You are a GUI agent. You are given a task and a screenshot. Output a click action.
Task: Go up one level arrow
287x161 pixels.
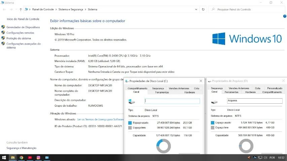[21, 9]
